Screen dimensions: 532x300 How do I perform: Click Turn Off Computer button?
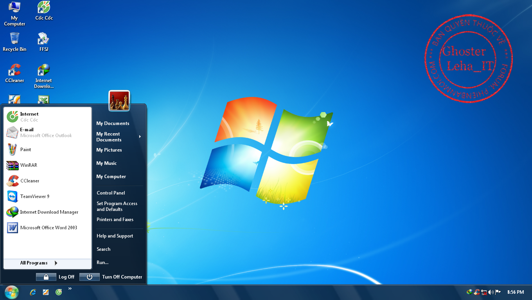111,277
